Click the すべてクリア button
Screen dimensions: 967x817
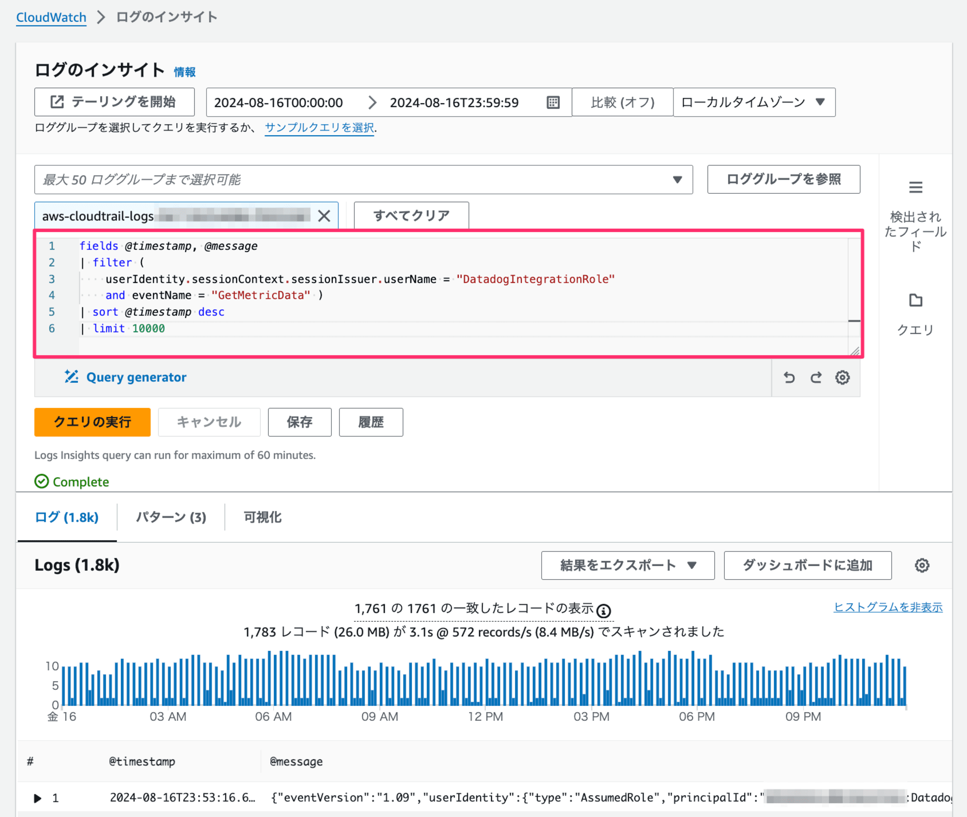tap(411, 216)
